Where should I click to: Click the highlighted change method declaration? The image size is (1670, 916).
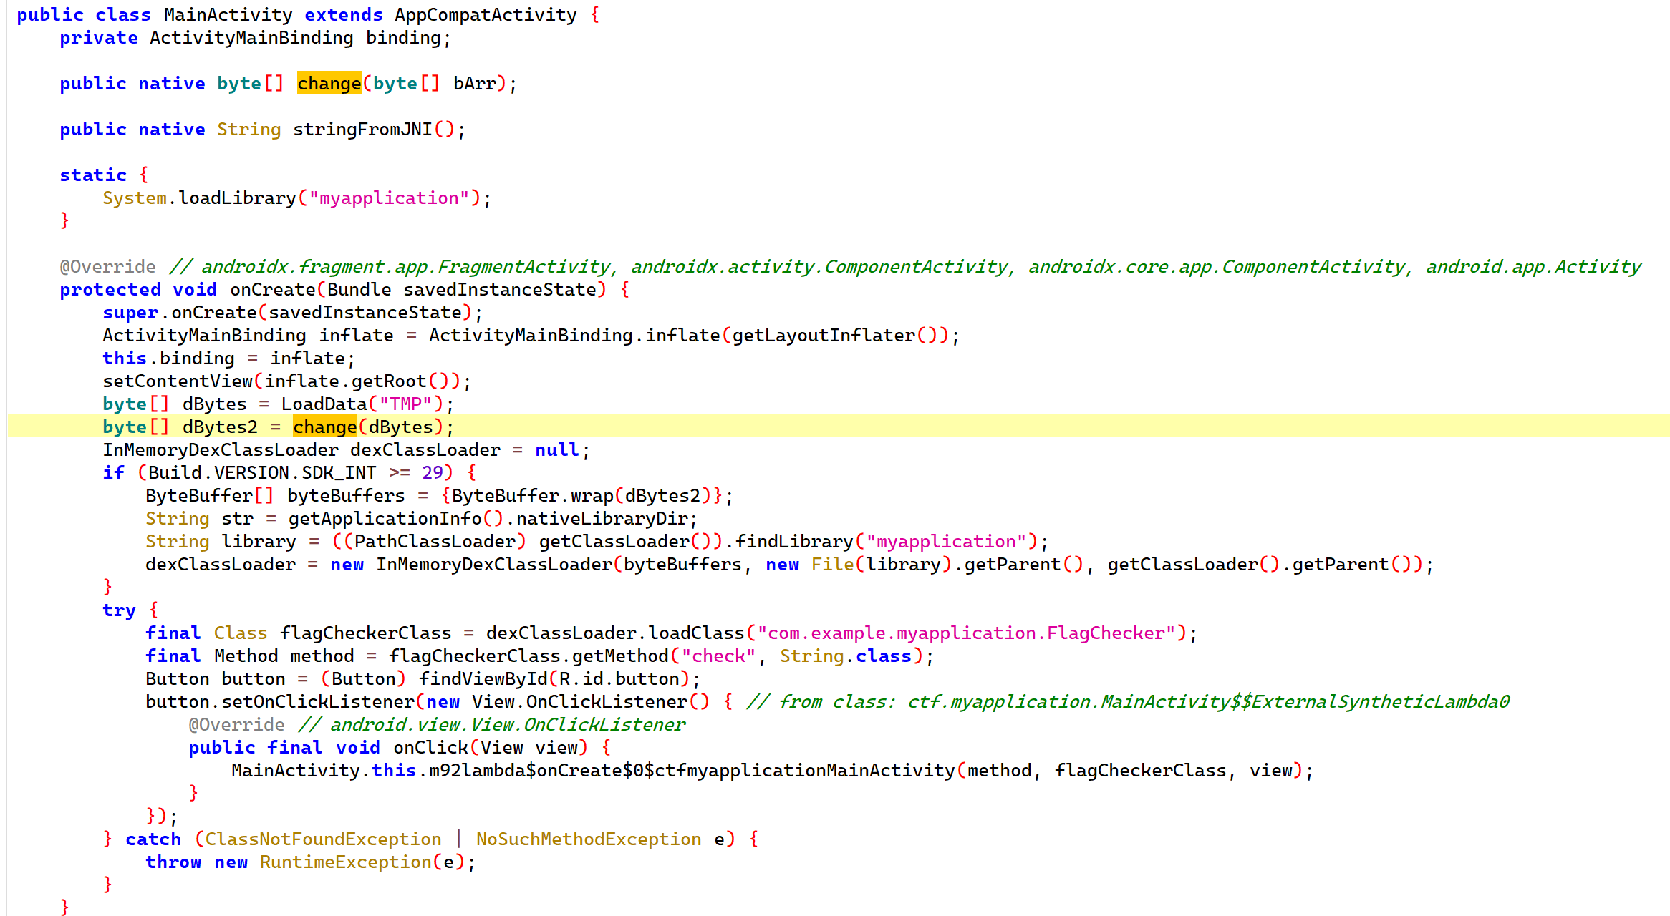tap(329, 84)
